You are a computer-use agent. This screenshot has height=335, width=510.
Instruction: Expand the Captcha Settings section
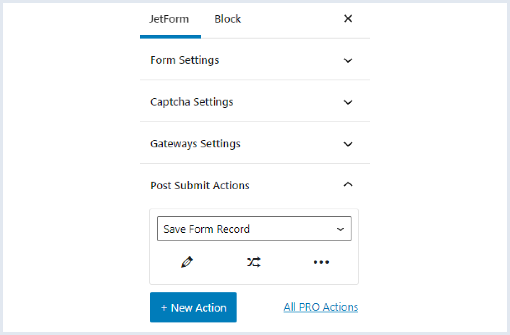point(348,102)
